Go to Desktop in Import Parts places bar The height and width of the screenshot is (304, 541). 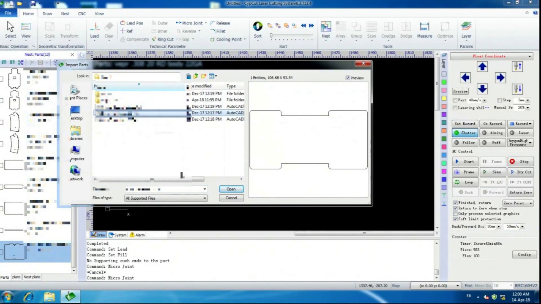[76, 113]
